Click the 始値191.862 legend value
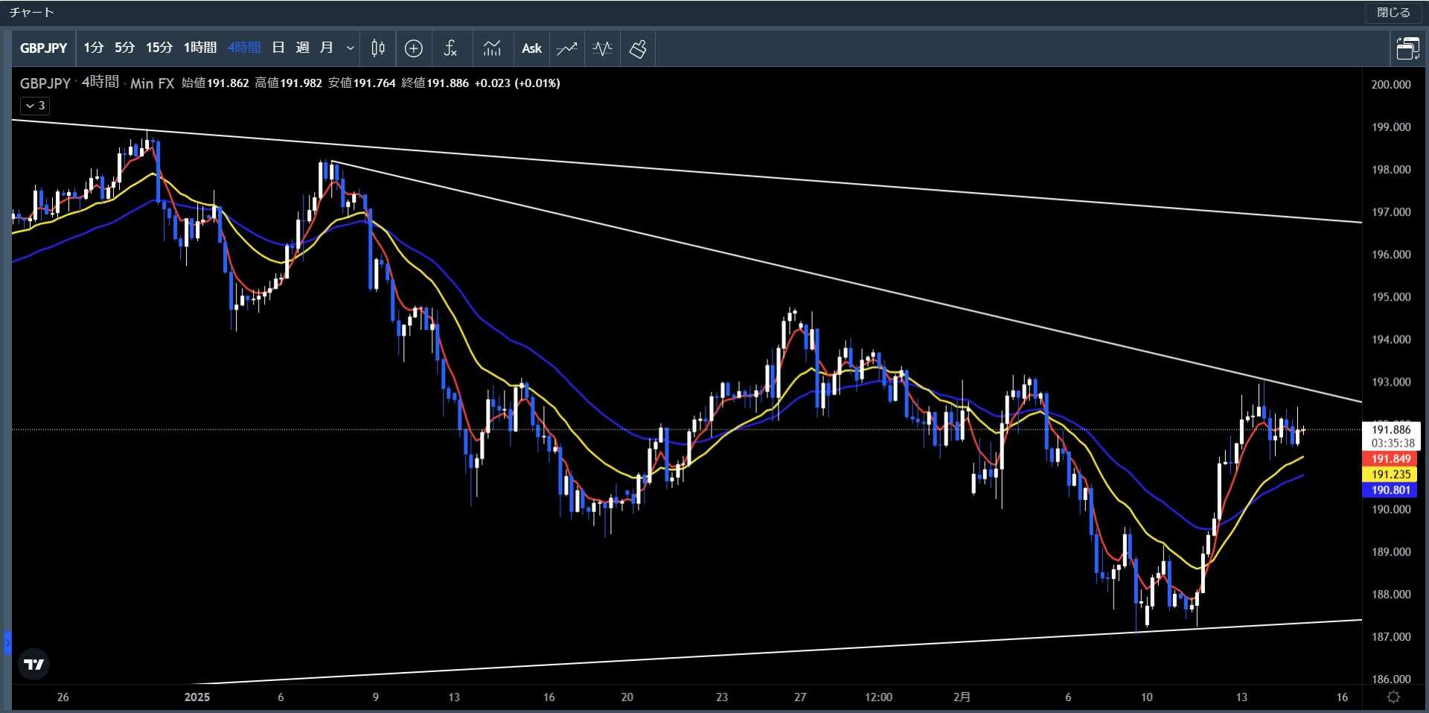Viewport: 1429px width, 713px height. (216, 83)
